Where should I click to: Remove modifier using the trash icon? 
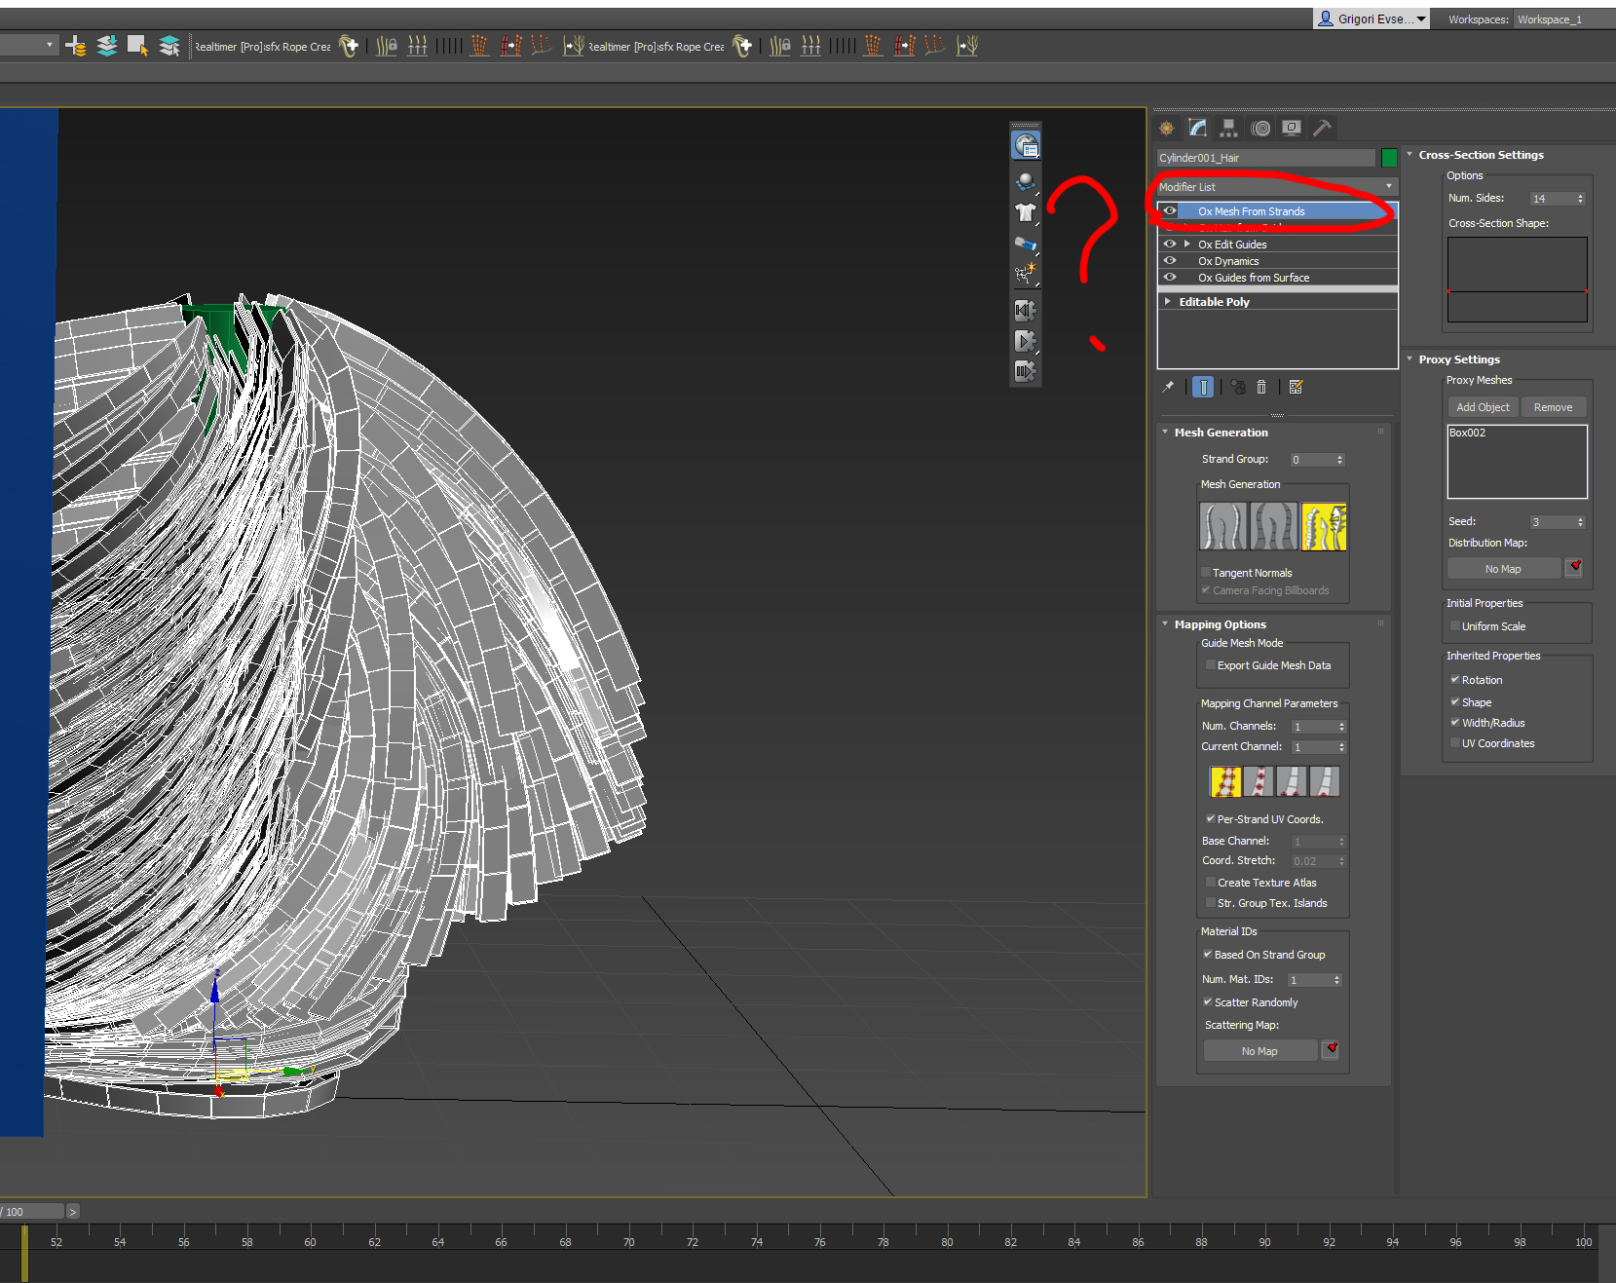pos(1261,388)
